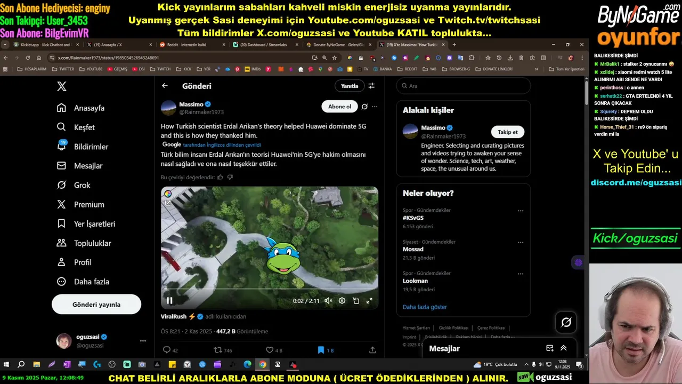Open the X logo home icon
This screenshot has height=384, width=682.
pos(62,86)
